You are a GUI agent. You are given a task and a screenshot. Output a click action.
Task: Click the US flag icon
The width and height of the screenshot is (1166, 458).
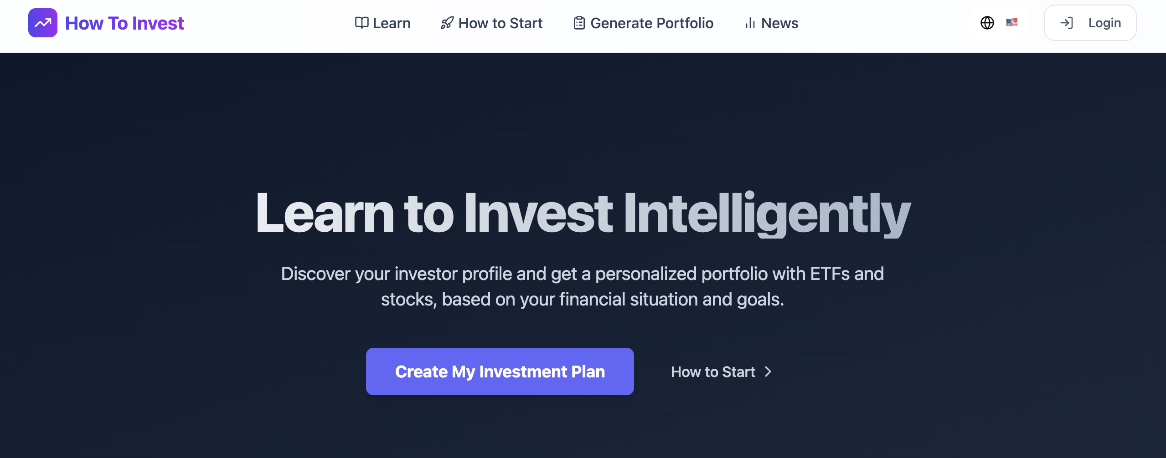point(1012,22)
